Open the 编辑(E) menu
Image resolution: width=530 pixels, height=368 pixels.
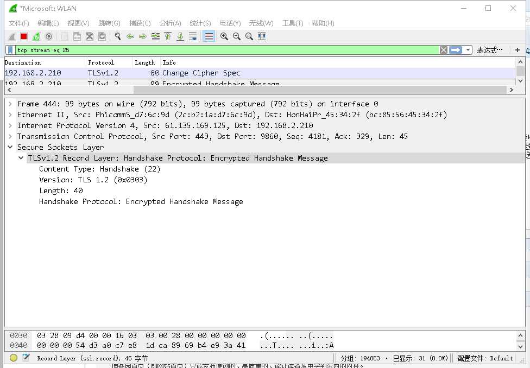click(x=48, y=23)
